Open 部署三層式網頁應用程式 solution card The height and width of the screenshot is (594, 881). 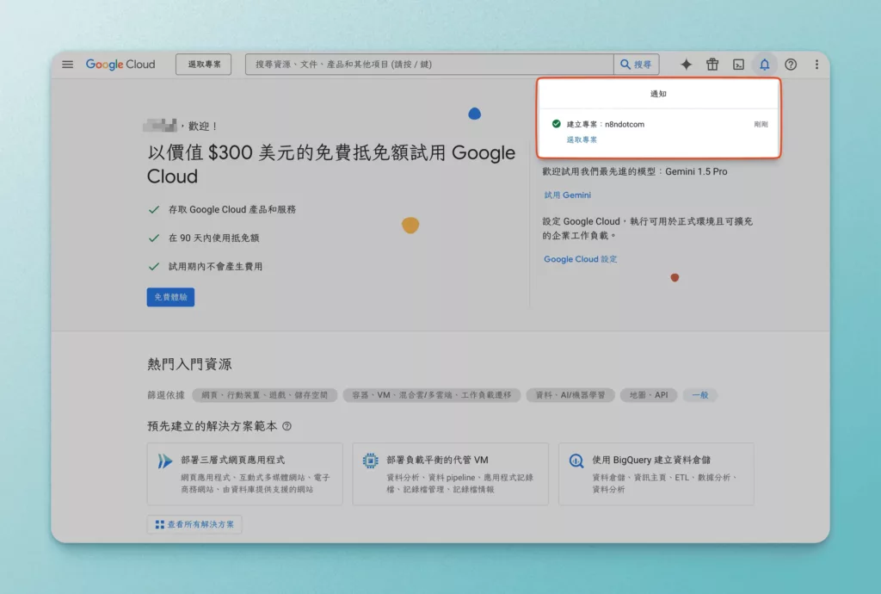(245, 473)
